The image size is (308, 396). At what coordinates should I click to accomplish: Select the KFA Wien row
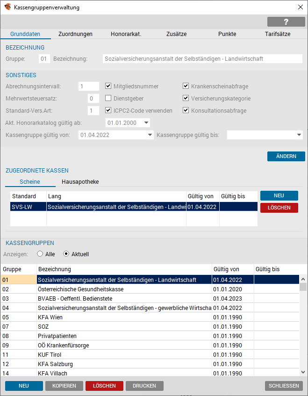[150, 317]
